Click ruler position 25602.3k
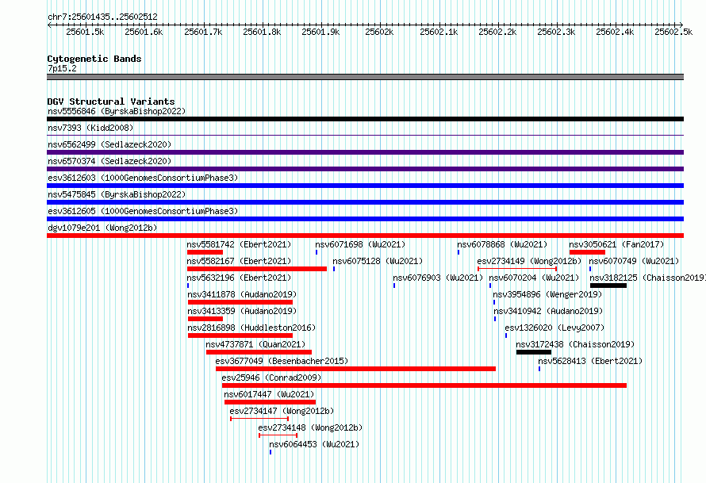706x483 pixels. point(556,32)
